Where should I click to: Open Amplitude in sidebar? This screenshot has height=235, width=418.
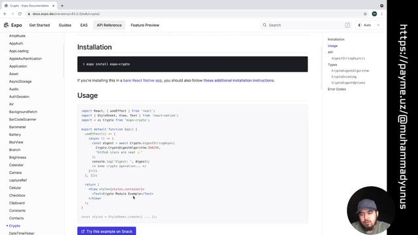18,36
